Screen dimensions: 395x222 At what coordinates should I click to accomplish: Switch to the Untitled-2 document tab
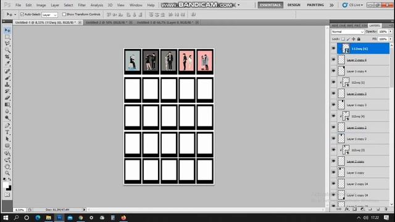coord(107,22)
